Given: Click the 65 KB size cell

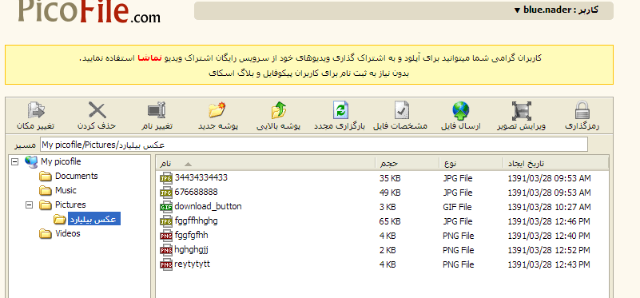Looking at the screenshot, I should 390,221.
